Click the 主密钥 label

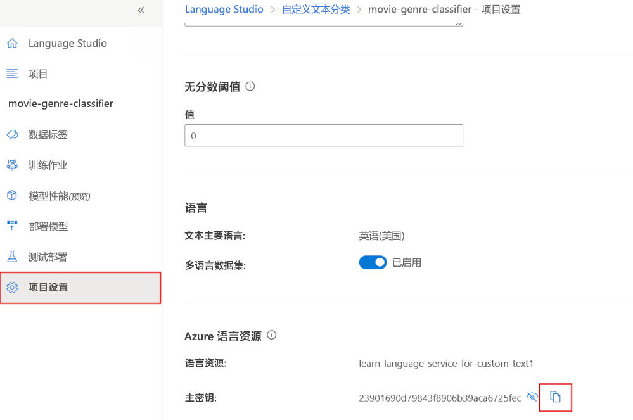[x=201, y=398]
